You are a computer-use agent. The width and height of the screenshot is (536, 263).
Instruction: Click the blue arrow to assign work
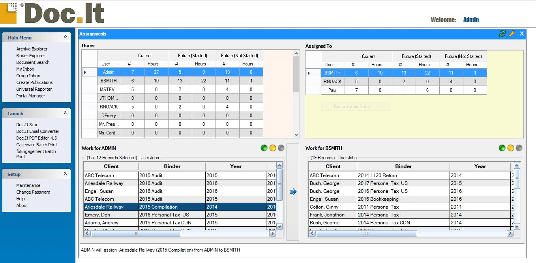[x=293, y=192]
